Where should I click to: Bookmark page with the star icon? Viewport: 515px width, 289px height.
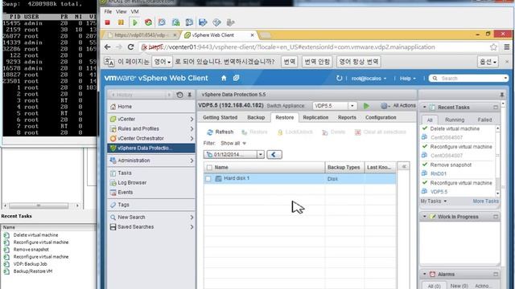coord(493,47)
